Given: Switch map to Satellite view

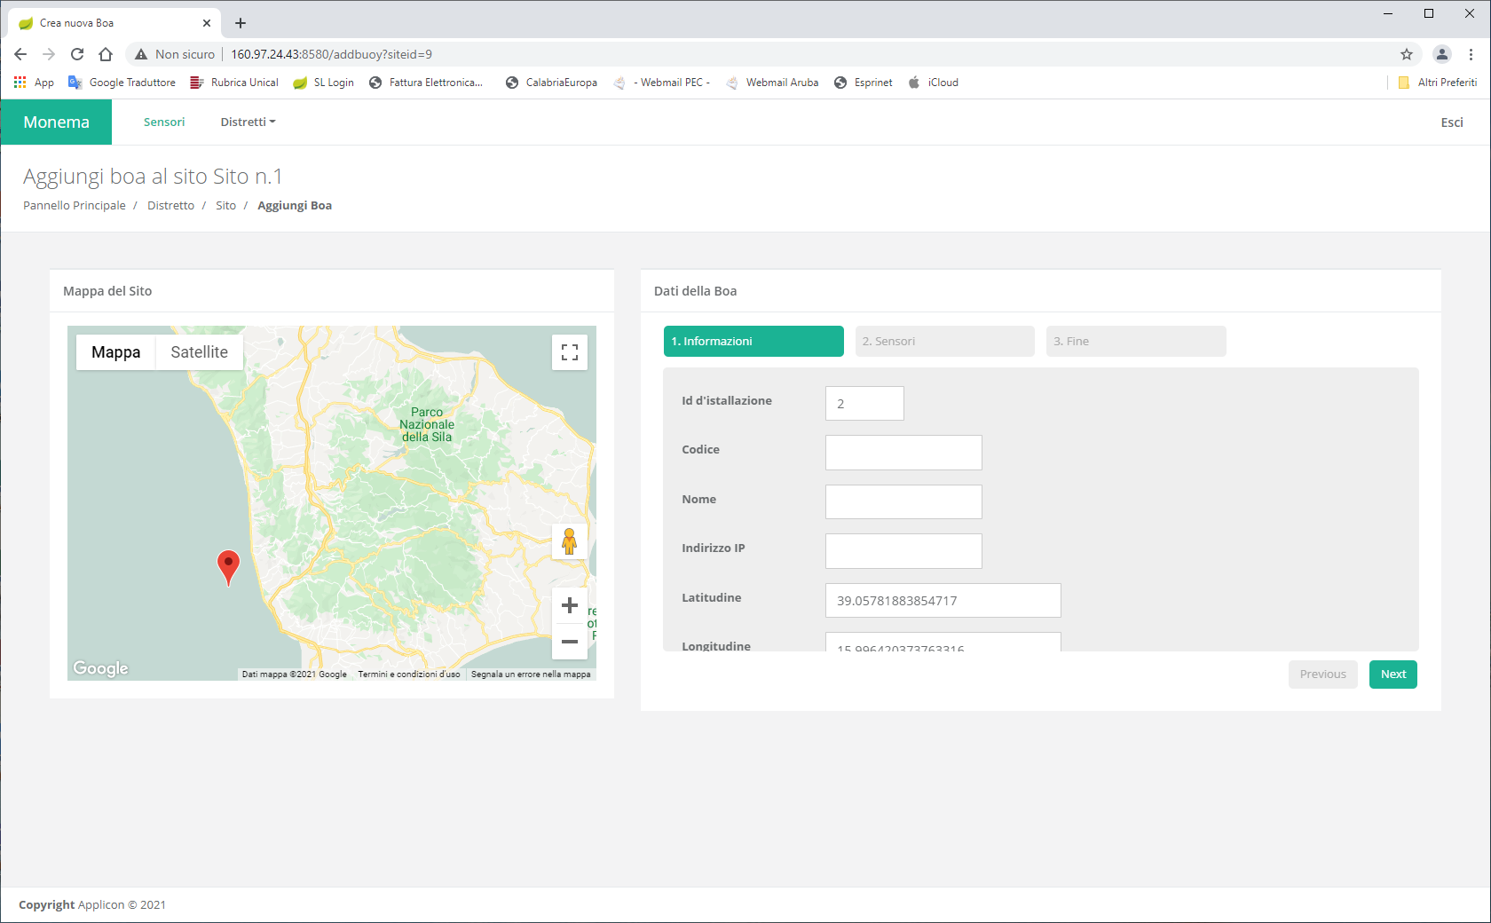Looking at the screenshot, I should [x=199, y=352].
